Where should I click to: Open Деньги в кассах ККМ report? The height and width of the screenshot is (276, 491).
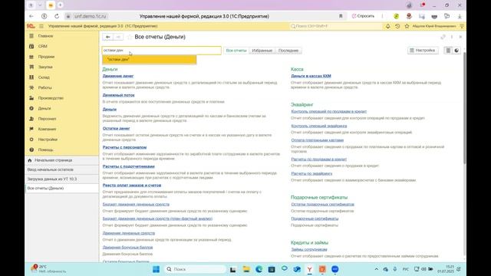pos(311,76)
